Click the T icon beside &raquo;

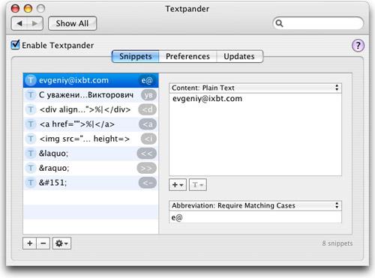tap(31, 168)
